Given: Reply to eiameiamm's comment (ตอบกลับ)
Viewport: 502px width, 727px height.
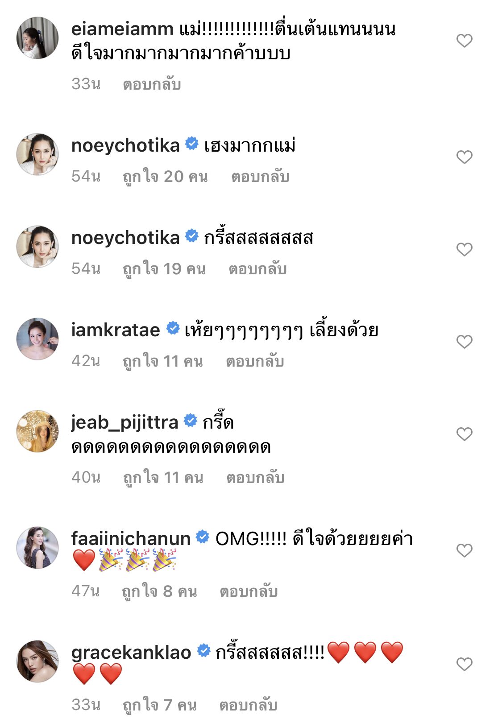Looking at the screenshot, I should 152,84.
